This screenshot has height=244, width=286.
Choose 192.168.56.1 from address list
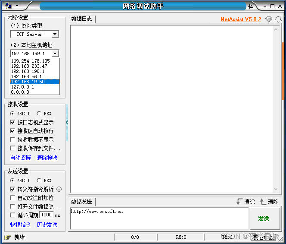35,76
